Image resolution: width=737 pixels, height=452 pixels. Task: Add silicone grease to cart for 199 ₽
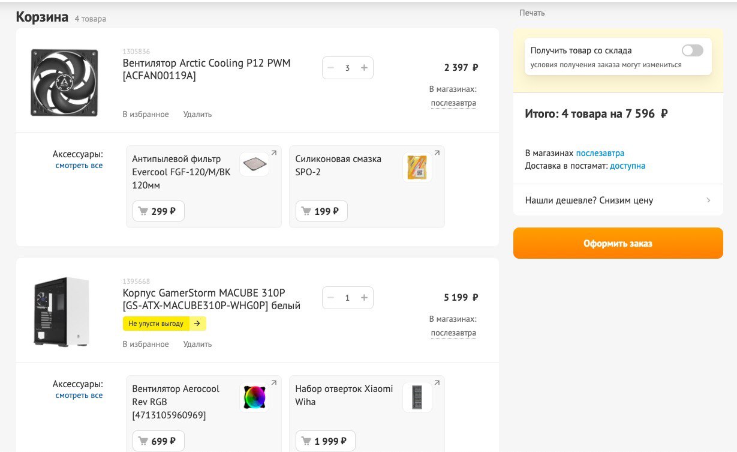(321, 211)
